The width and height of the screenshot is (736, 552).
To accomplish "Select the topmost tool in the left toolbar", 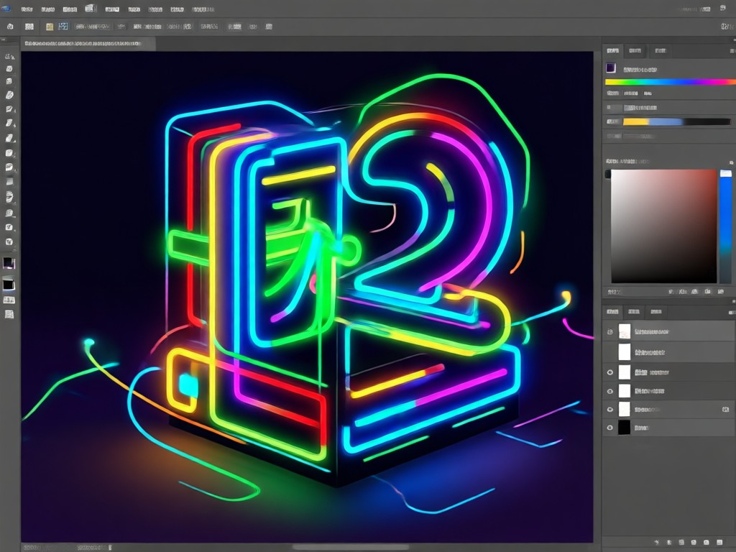I will tap(9, 56).
